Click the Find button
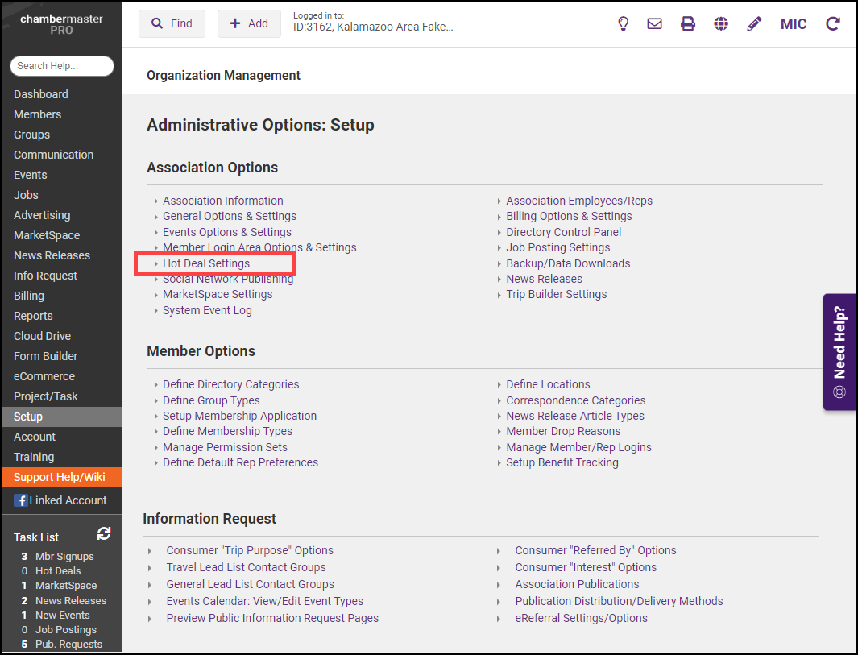Screen dimensions: 858x655 point(172,23)
